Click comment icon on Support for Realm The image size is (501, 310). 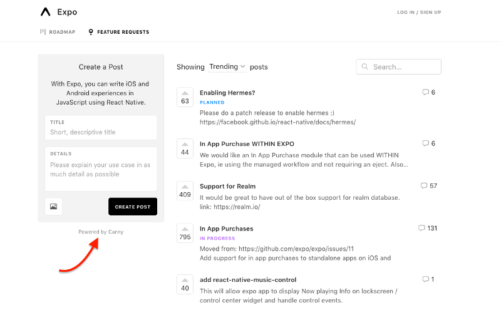pyautogui.click(x=424, y=186)
